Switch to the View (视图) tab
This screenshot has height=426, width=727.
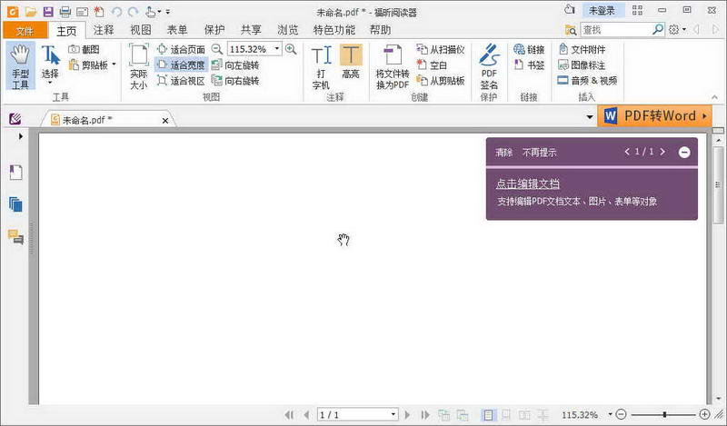pos(141,31)
